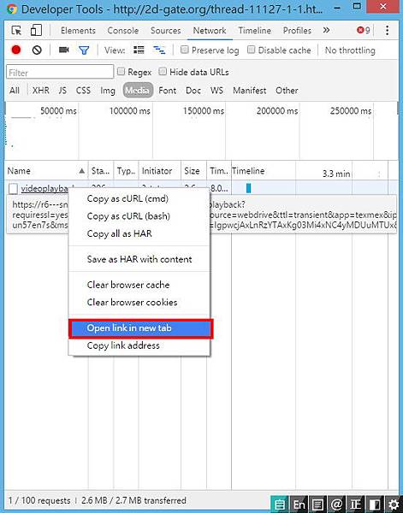This screenshot has width=403, height=513.
Task: Click the Chrome icon in the title bar
Action: point(12,9)
